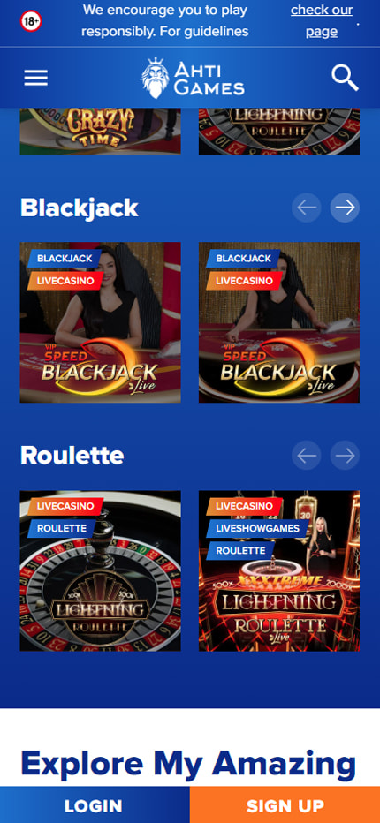Create account with SIGN UP button
This screenshot has width=380, height=823.
pos(285,804)
